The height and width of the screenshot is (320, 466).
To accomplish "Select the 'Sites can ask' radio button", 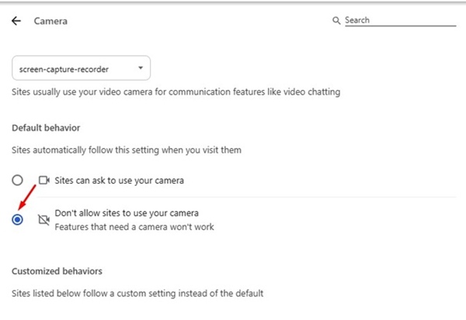I will click(18, 180).
